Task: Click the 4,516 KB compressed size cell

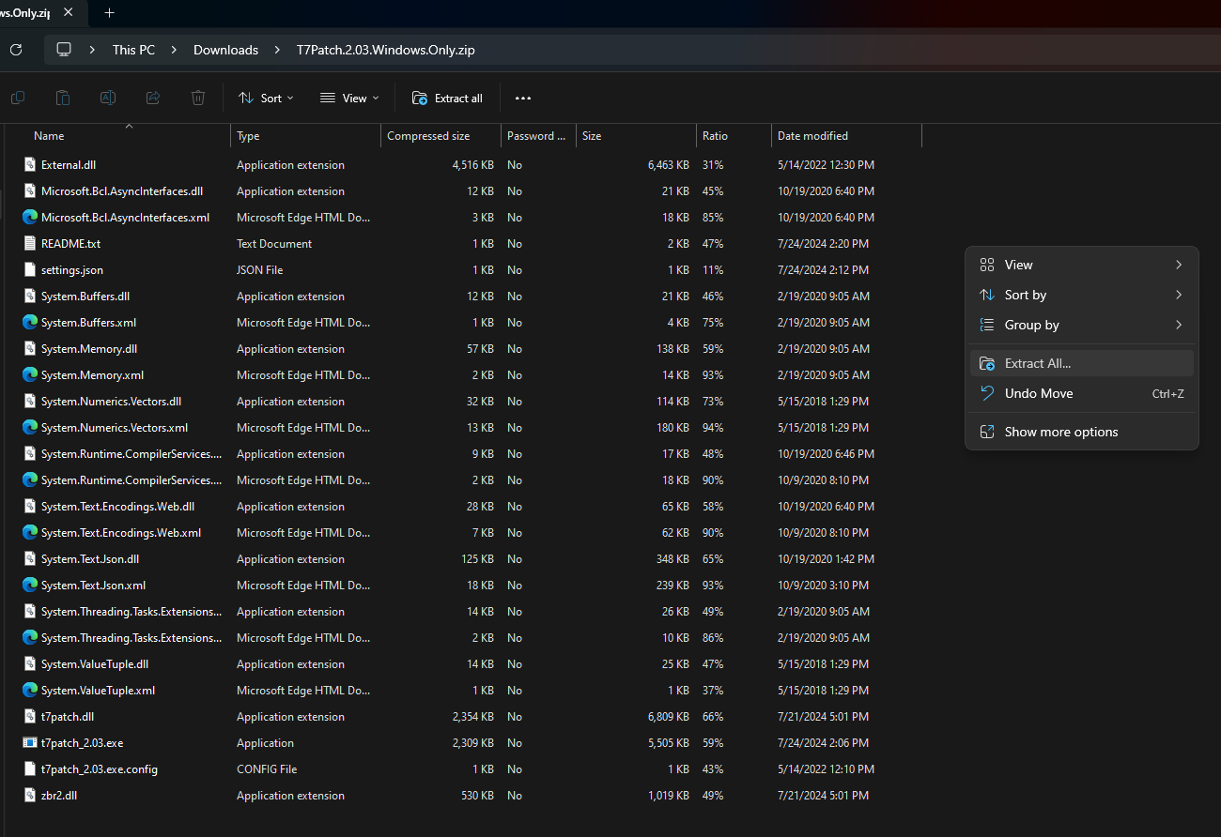Action: click(x=472, y=164)
